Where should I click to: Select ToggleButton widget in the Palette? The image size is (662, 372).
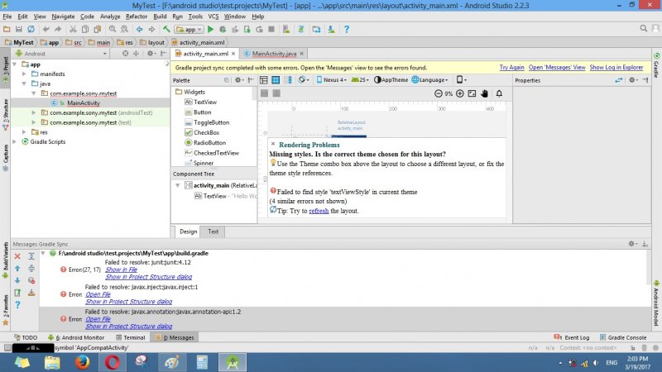[x=211, y=122]
